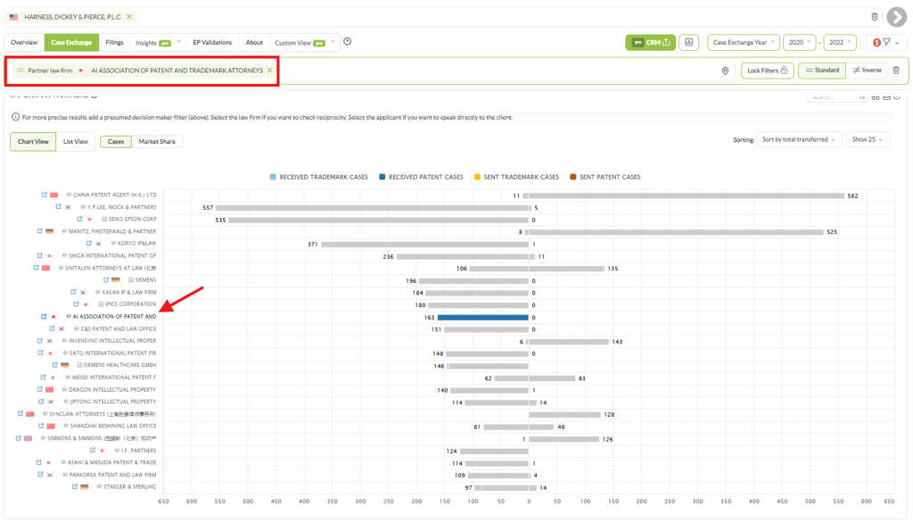Click the info icon before 'For more precise results'
913x523 pixels.
click(16, 117)
